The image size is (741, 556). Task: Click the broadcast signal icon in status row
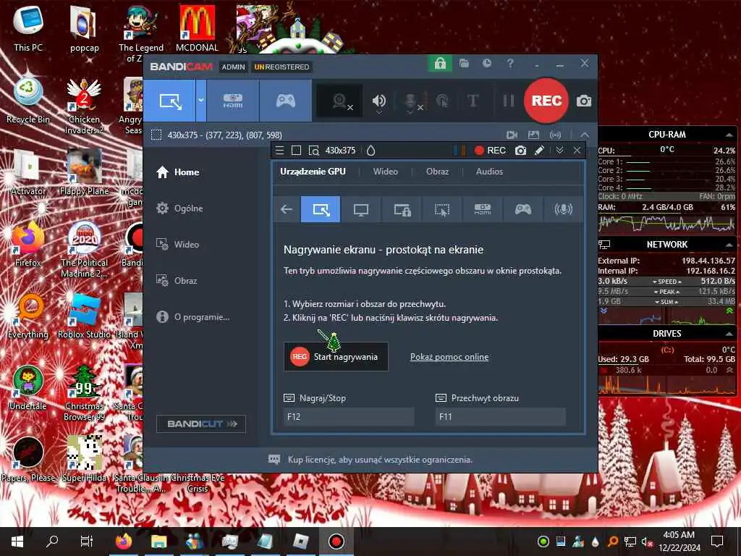(555, 135)
